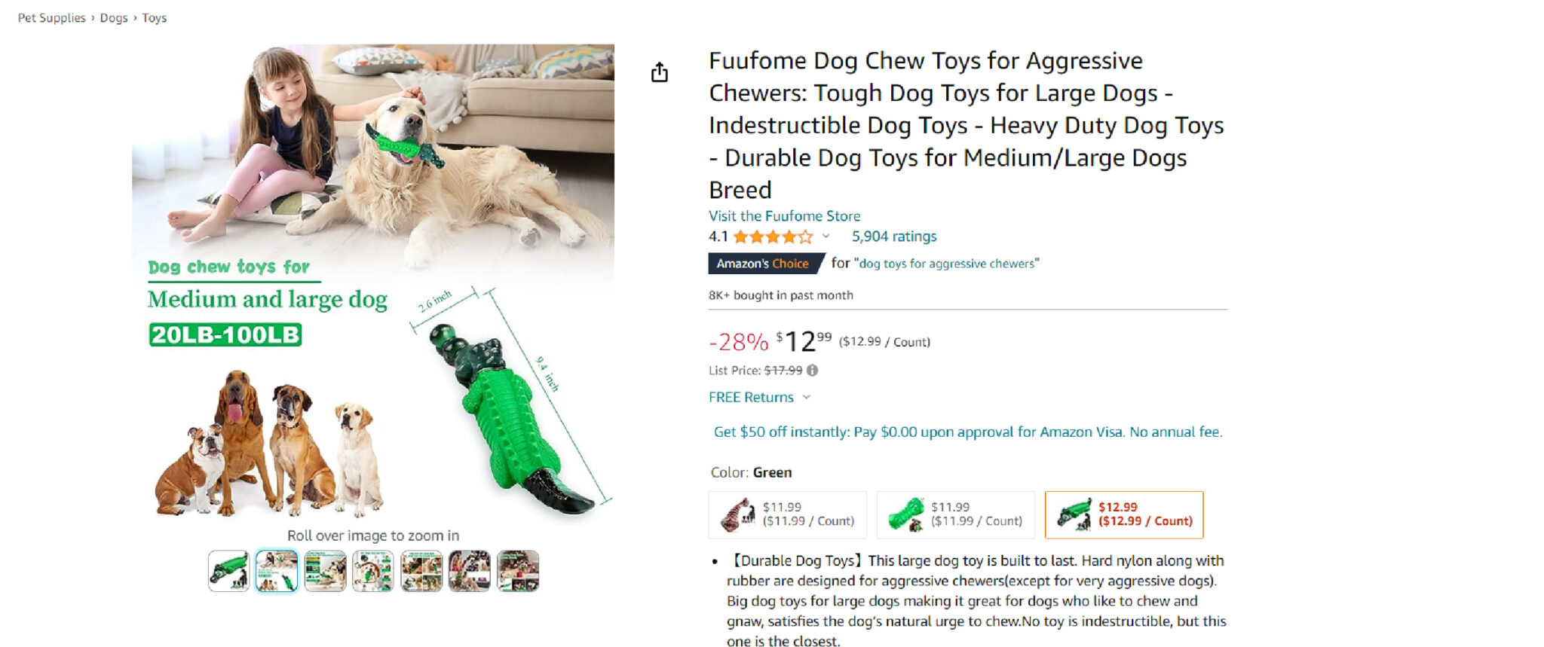
Task: Click "dog toys for aggressive chewers" link
Action: (x=949, y=264)
